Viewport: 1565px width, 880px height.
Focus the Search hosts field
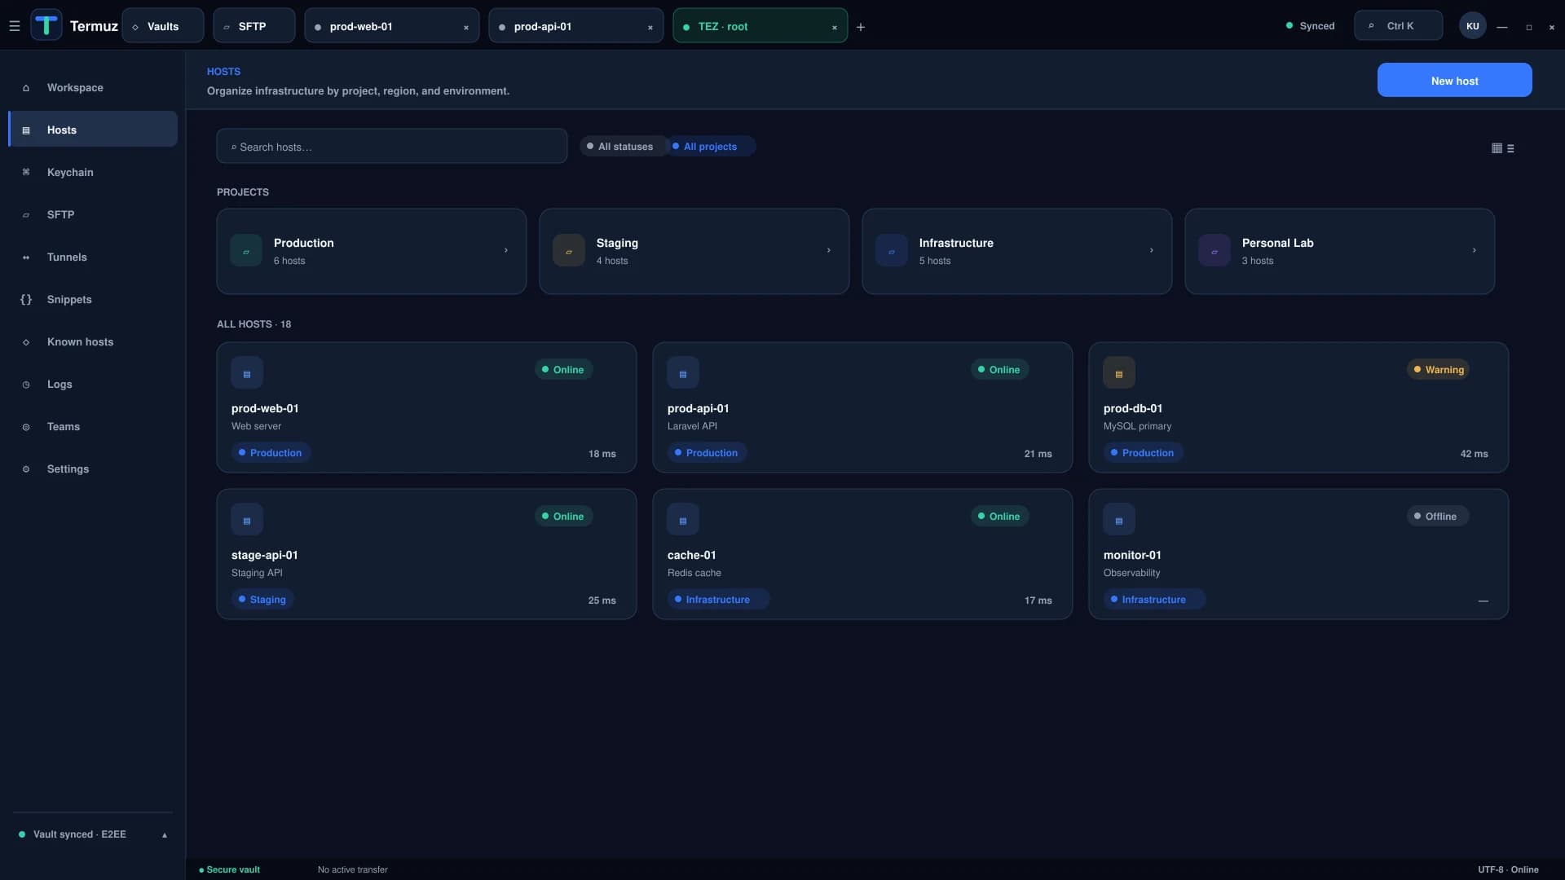pyautogui.click(x=392, y=147)
